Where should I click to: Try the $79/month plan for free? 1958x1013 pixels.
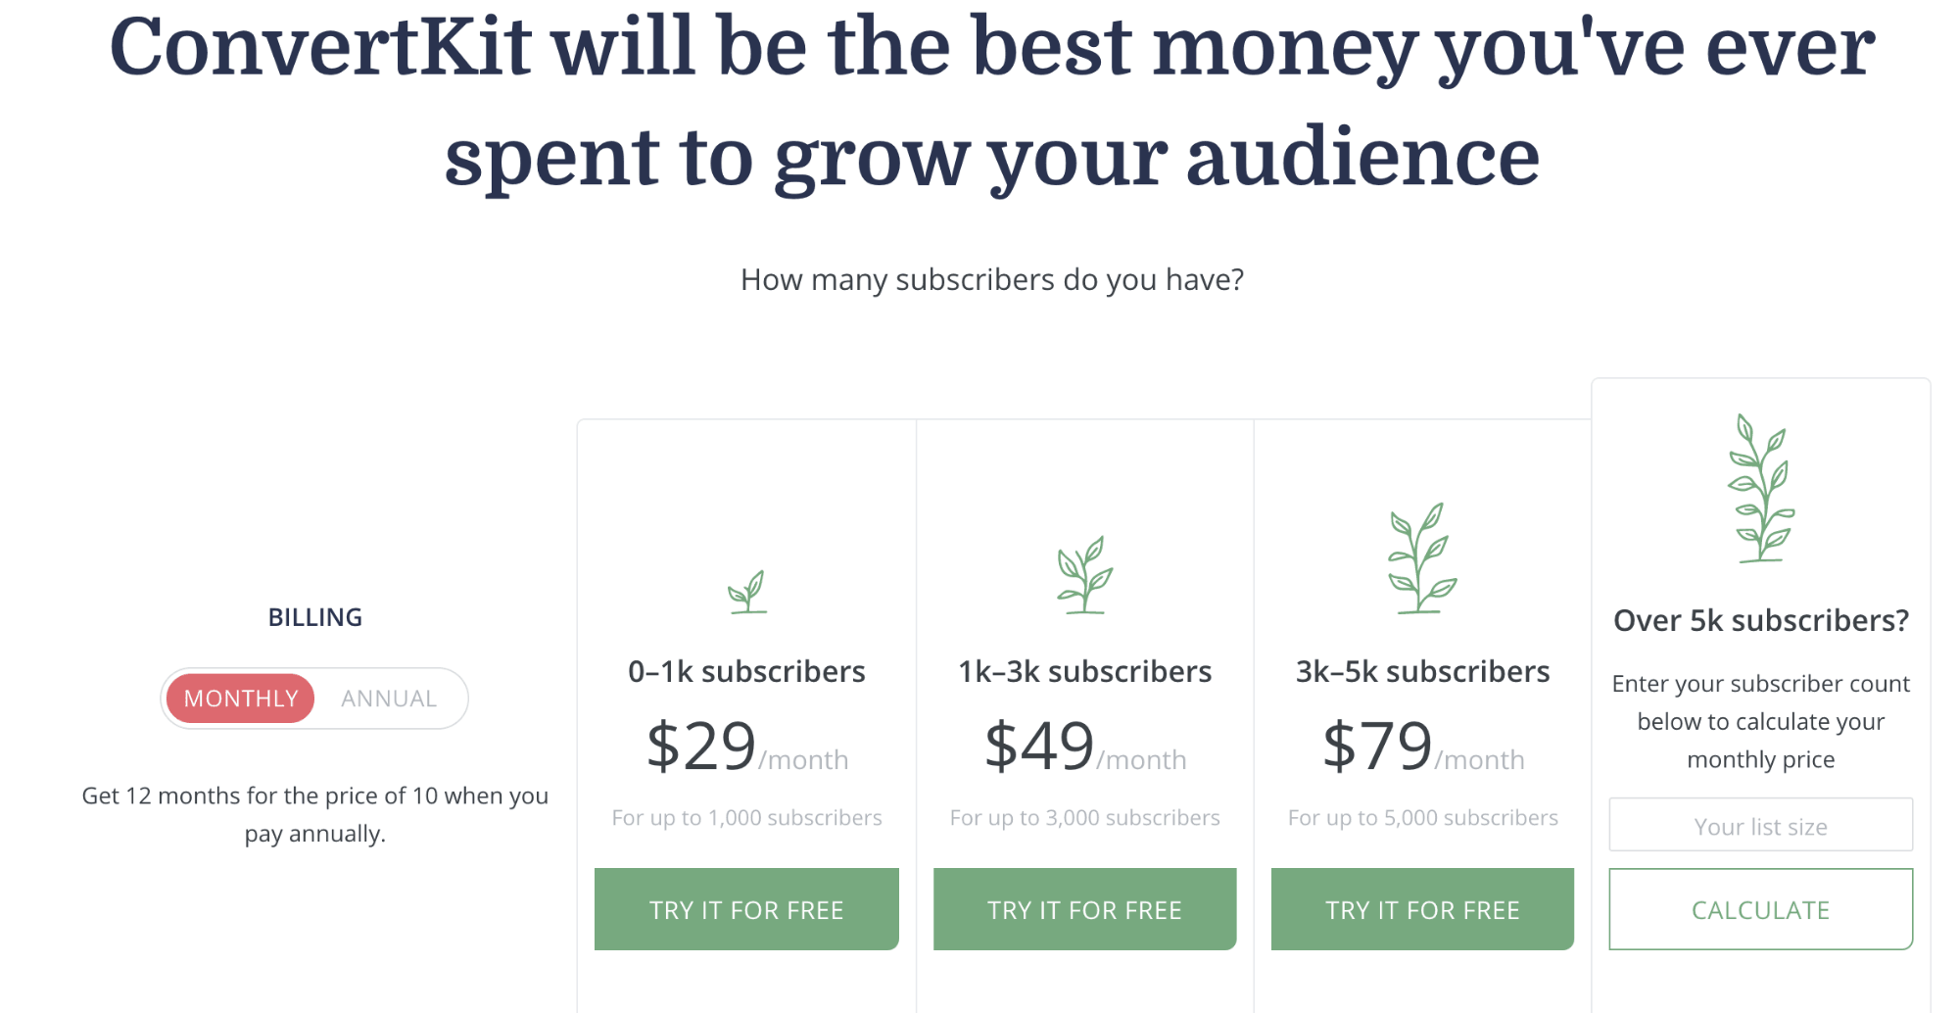[x=1422, y=909]
